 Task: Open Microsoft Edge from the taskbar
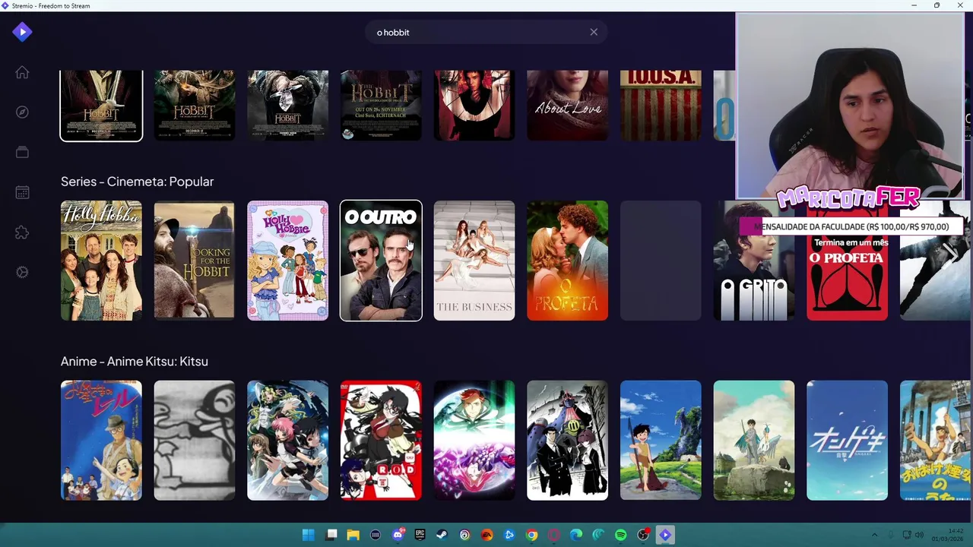[576, 535]
